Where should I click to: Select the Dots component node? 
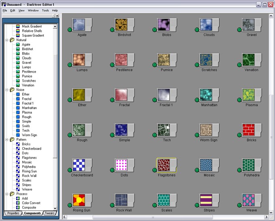click(124, 165)
